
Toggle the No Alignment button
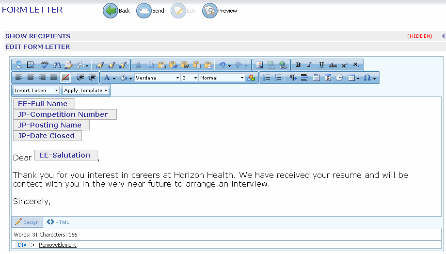(65, 78)
